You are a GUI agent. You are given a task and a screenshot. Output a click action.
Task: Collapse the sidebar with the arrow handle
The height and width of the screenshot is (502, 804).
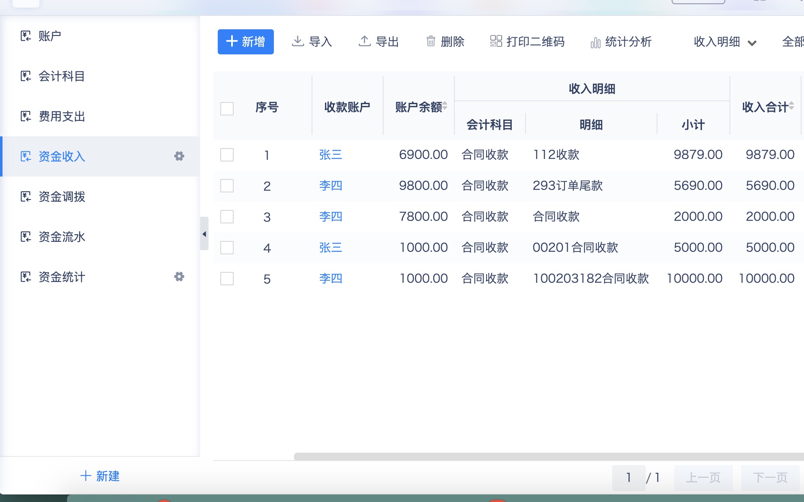click(x=204, y=234)
